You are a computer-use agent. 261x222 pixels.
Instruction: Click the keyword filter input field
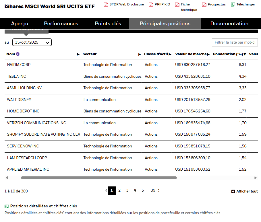(235, 42)
